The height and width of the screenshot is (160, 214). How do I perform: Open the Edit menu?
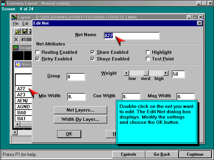point(25,24)
